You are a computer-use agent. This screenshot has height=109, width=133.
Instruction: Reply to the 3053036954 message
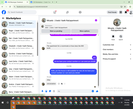(x=62, y=84)
